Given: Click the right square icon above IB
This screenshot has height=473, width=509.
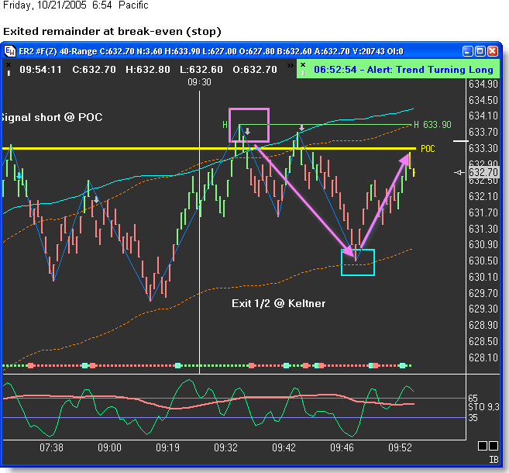Looking at the screenshot, I should pyautogui.click(x=493, y=446).
